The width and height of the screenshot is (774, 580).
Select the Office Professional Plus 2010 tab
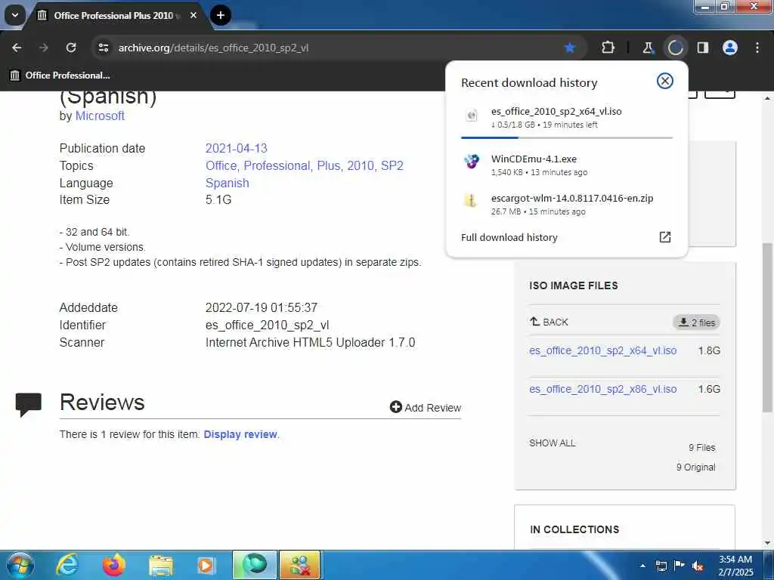pyautogui.click(x=113, y=16)
